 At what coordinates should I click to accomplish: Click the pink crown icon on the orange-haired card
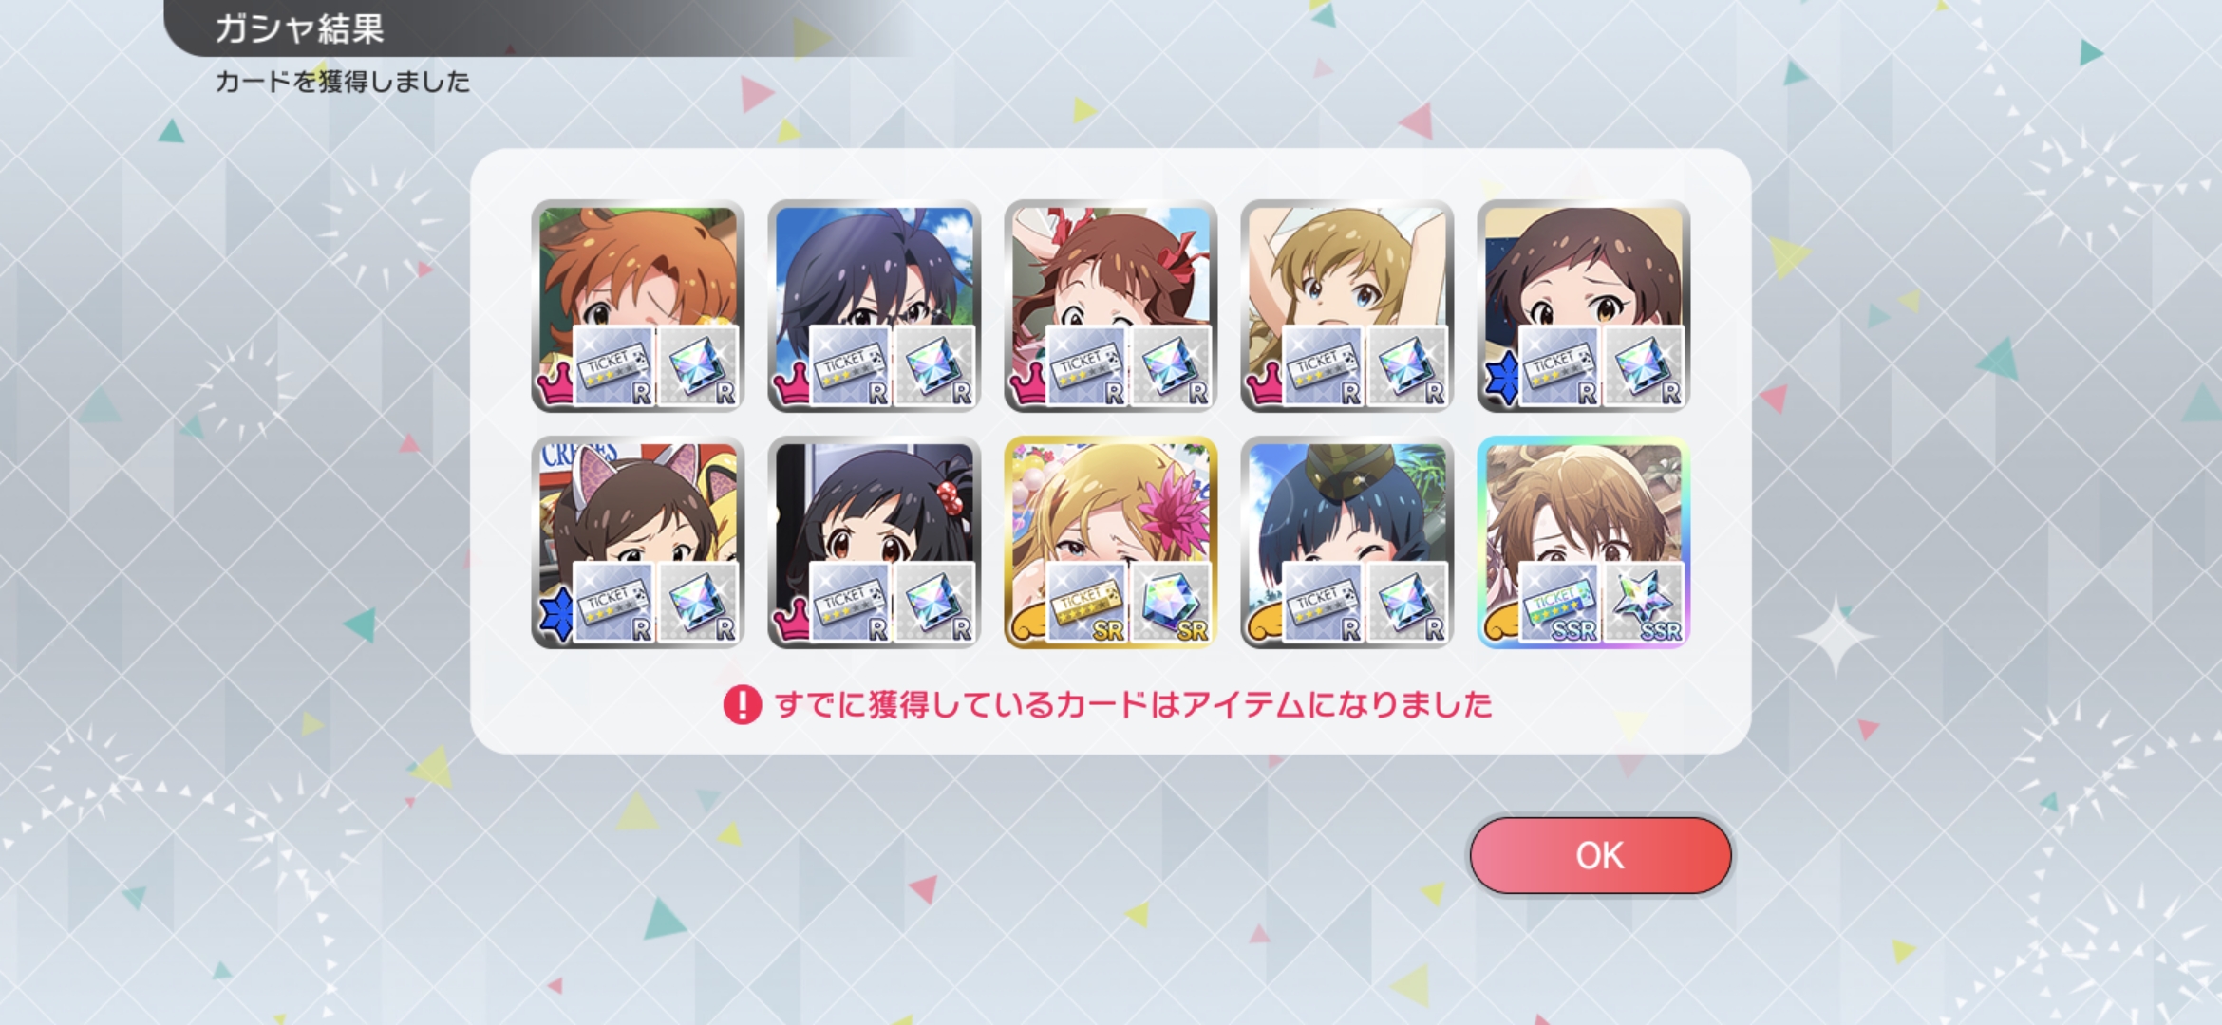(x=555, y=386)
